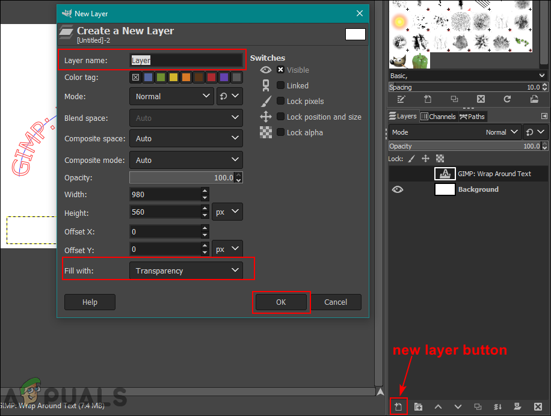Select the Background layer row
551x416 pixels.
click(x=468, y=189)
